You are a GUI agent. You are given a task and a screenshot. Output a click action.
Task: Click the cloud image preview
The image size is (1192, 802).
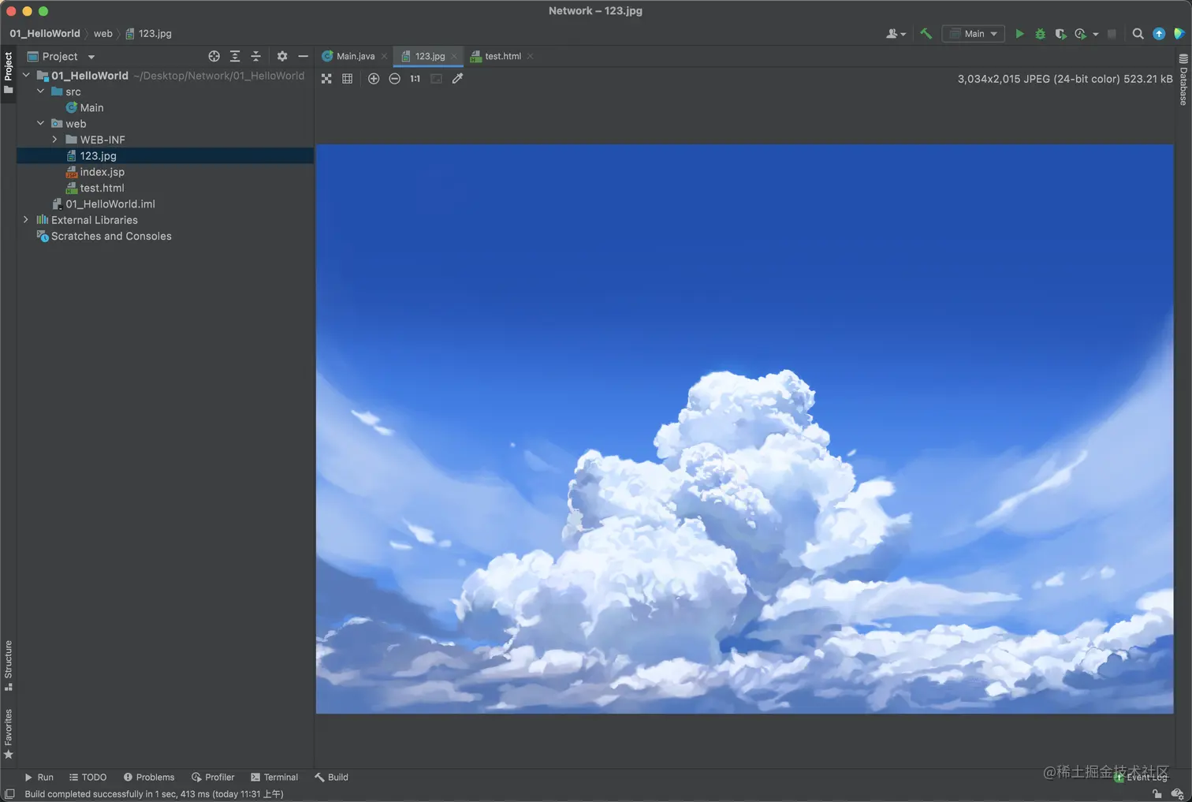(744, 429)
